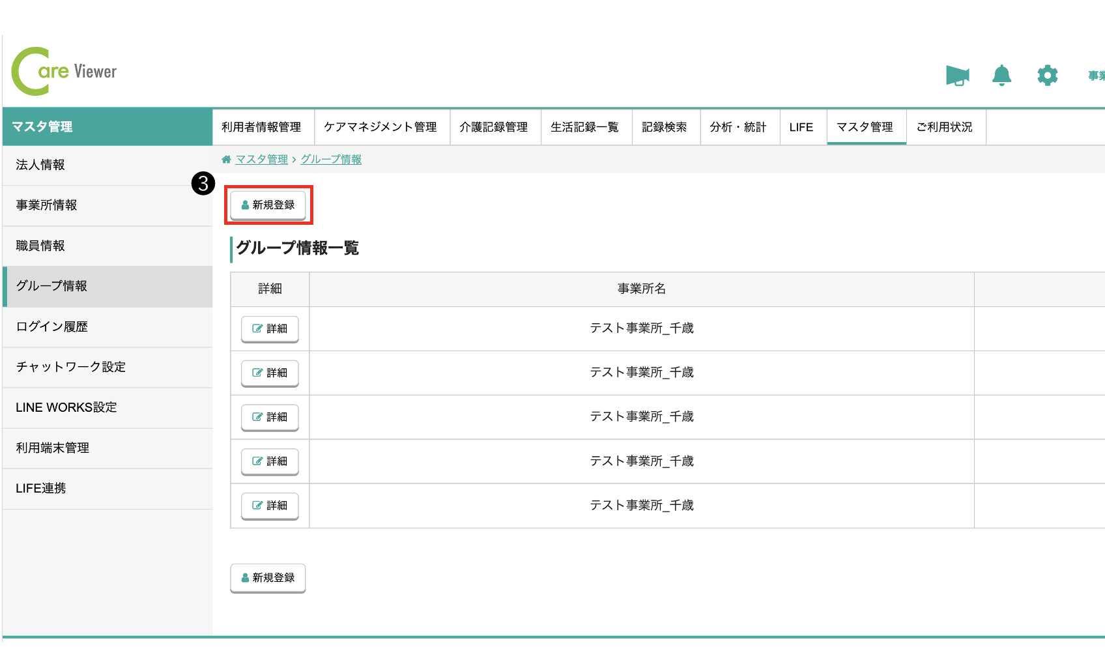Viewport: 1105px width, 662px height.
Task: Click the Care Viewer logo
Action: coord(64,70)
